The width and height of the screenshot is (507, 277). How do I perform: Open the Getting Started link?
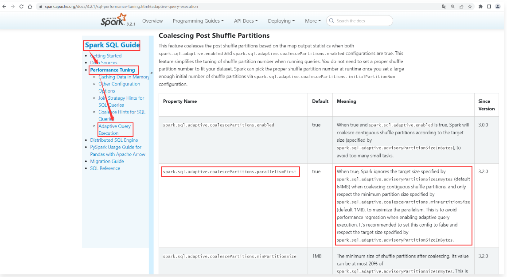click(x=106, y=55)
